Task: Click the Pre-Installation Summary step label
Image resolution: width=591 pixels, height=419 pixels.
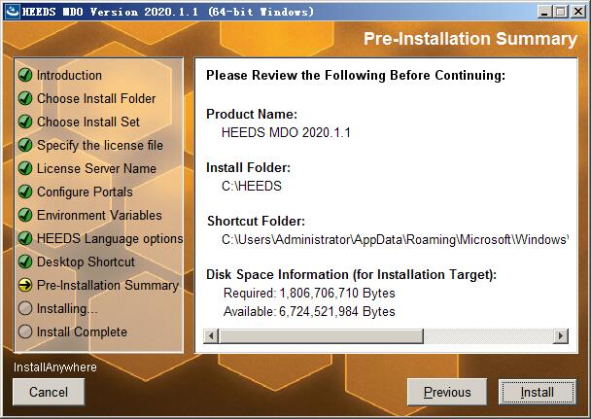Action: click(108, 285)
